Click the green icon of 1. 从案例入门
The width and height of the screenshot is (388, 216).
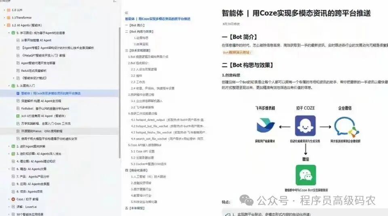(x=13, y=86)
